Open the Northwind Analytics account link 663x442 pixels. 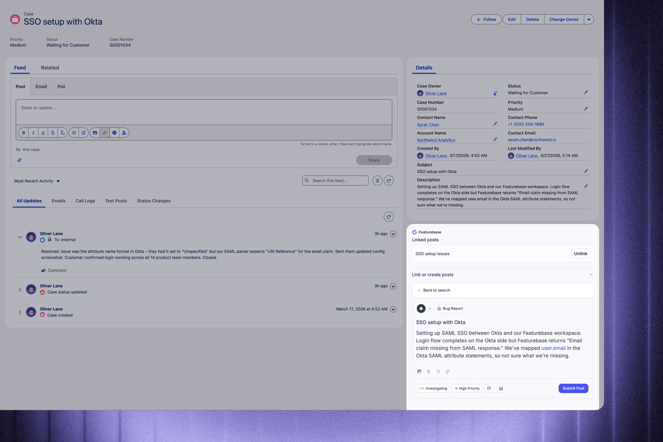(x=436, y=140)
